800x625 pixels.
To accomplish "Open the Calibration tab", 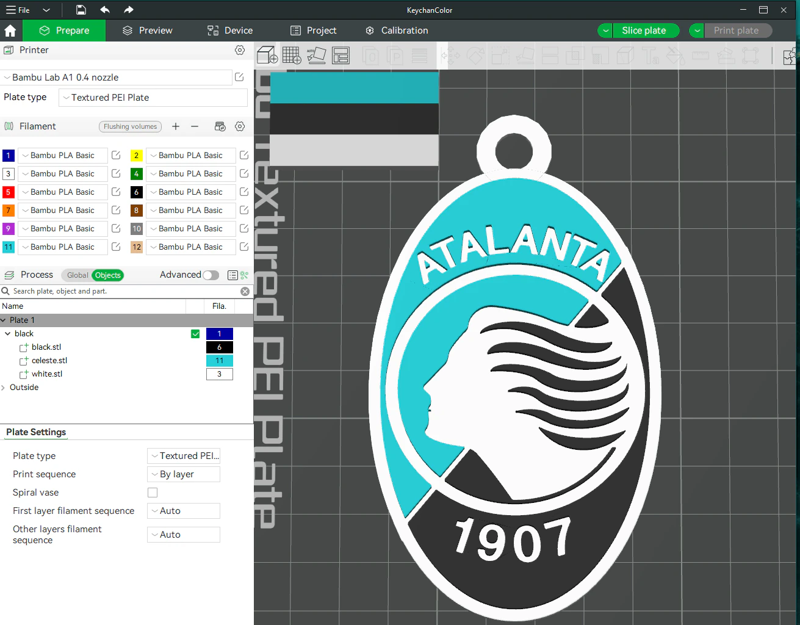I will pyautogui.click(x=397, y=31).
